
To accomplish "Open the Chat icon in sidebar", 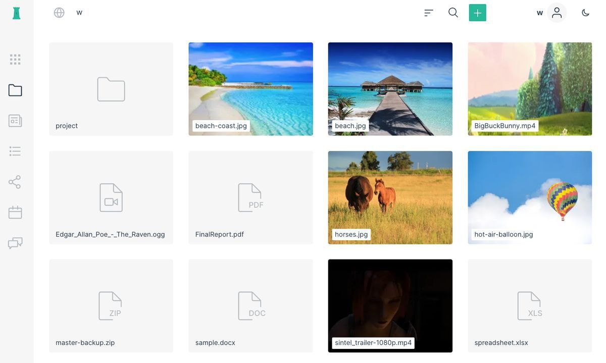I will (x=15, y=243).
